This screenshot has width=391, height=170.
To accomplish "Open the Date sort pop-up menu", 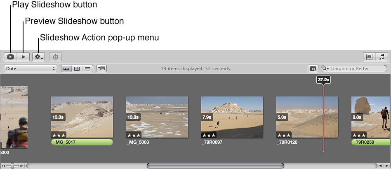I will tap(31, 69).
